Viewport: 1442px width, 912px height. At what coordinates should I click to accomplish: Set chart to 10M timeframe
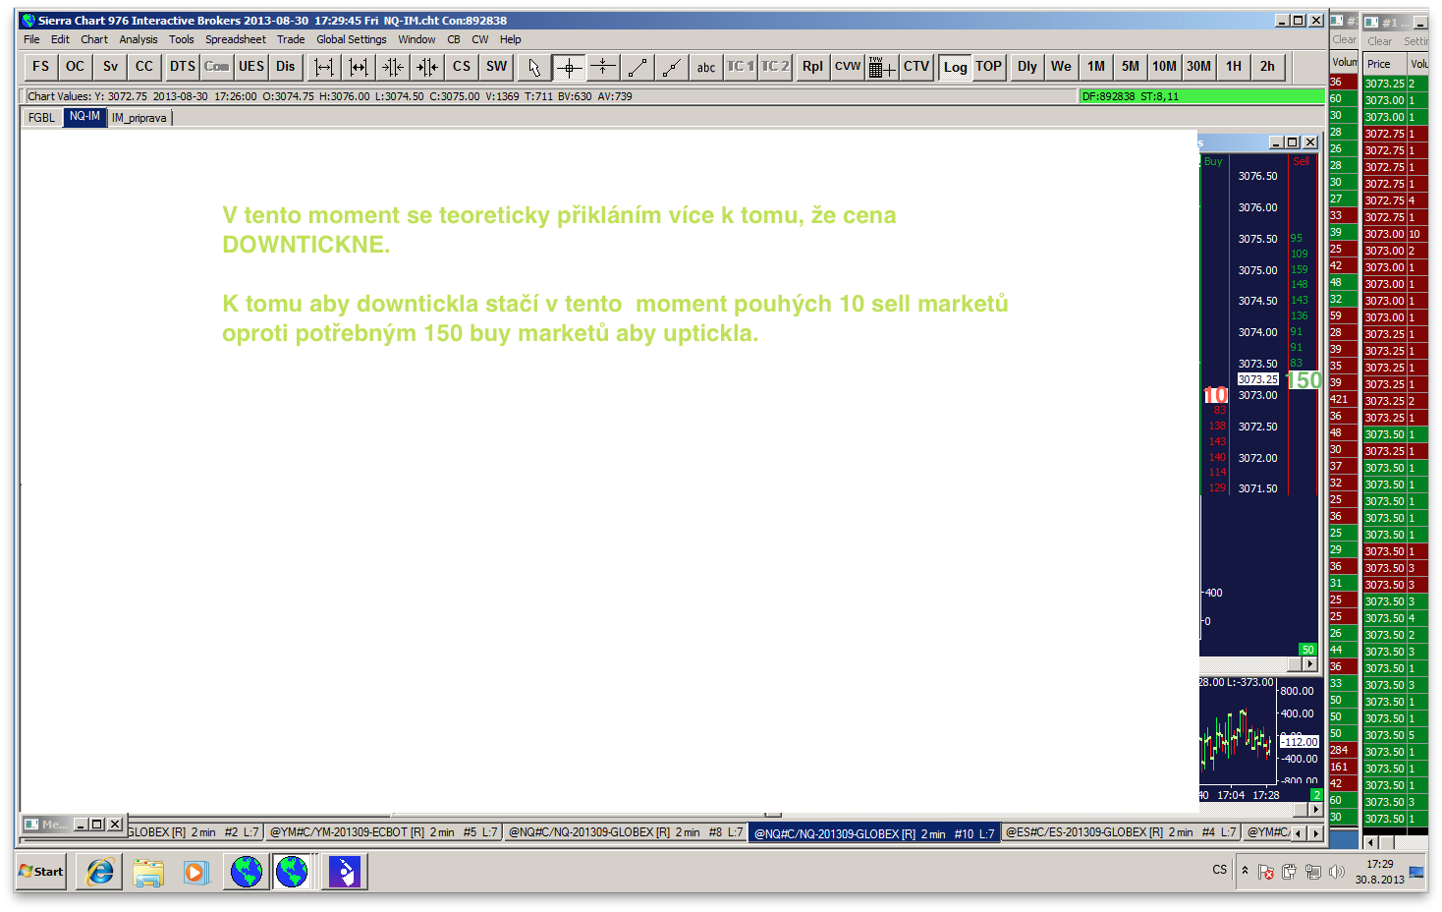click(x=1165, y=67)
